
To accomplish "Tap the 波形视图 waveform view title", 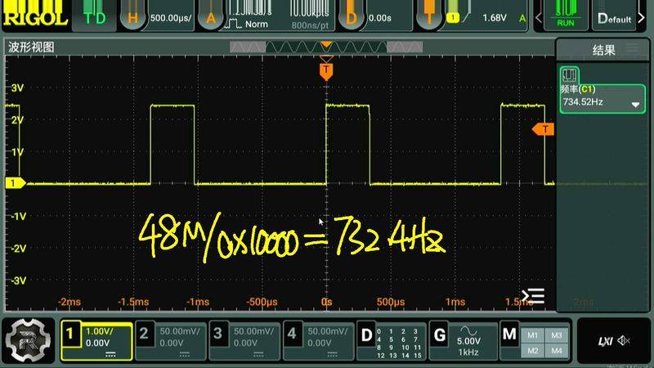I will [x=31, y=47].
